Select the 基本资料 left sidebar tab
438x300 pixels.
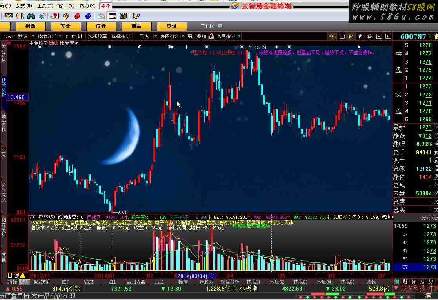(4, 122)
